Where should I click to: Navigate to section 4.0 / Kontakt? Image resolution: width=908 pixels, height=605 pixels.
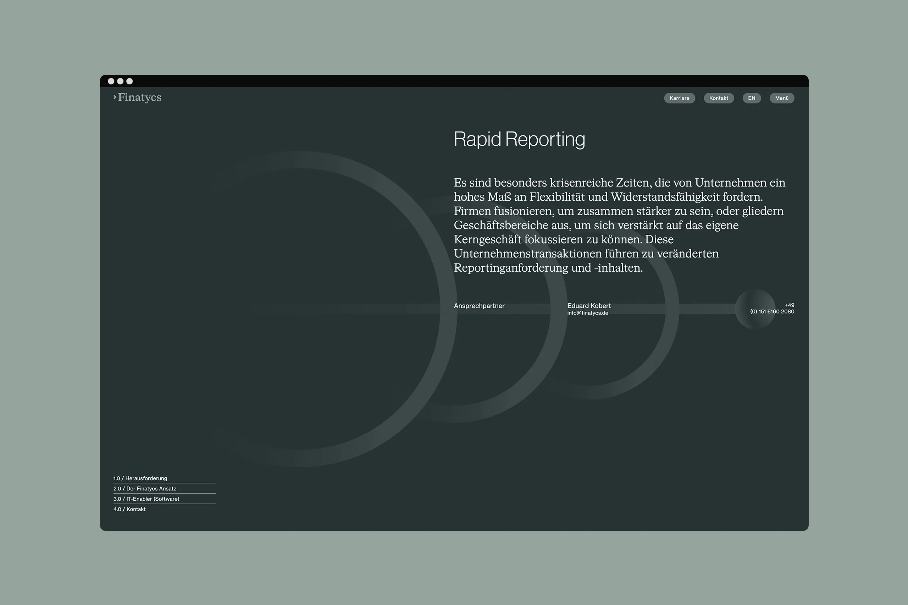pos(130,509)
